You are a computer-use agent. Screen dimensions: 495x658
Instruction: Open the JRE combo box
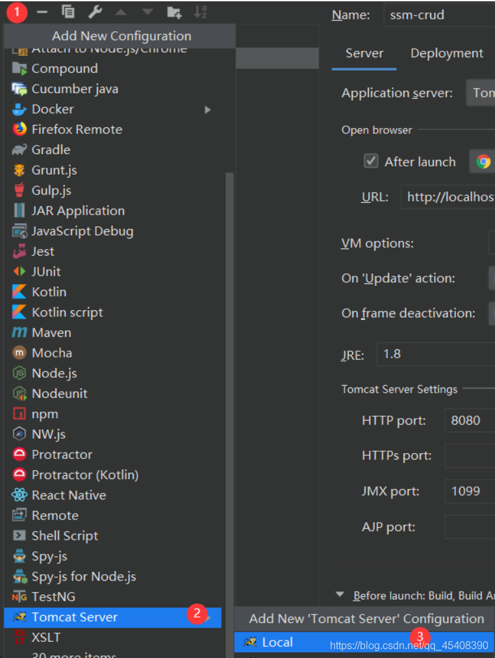(x=436, y=354)
